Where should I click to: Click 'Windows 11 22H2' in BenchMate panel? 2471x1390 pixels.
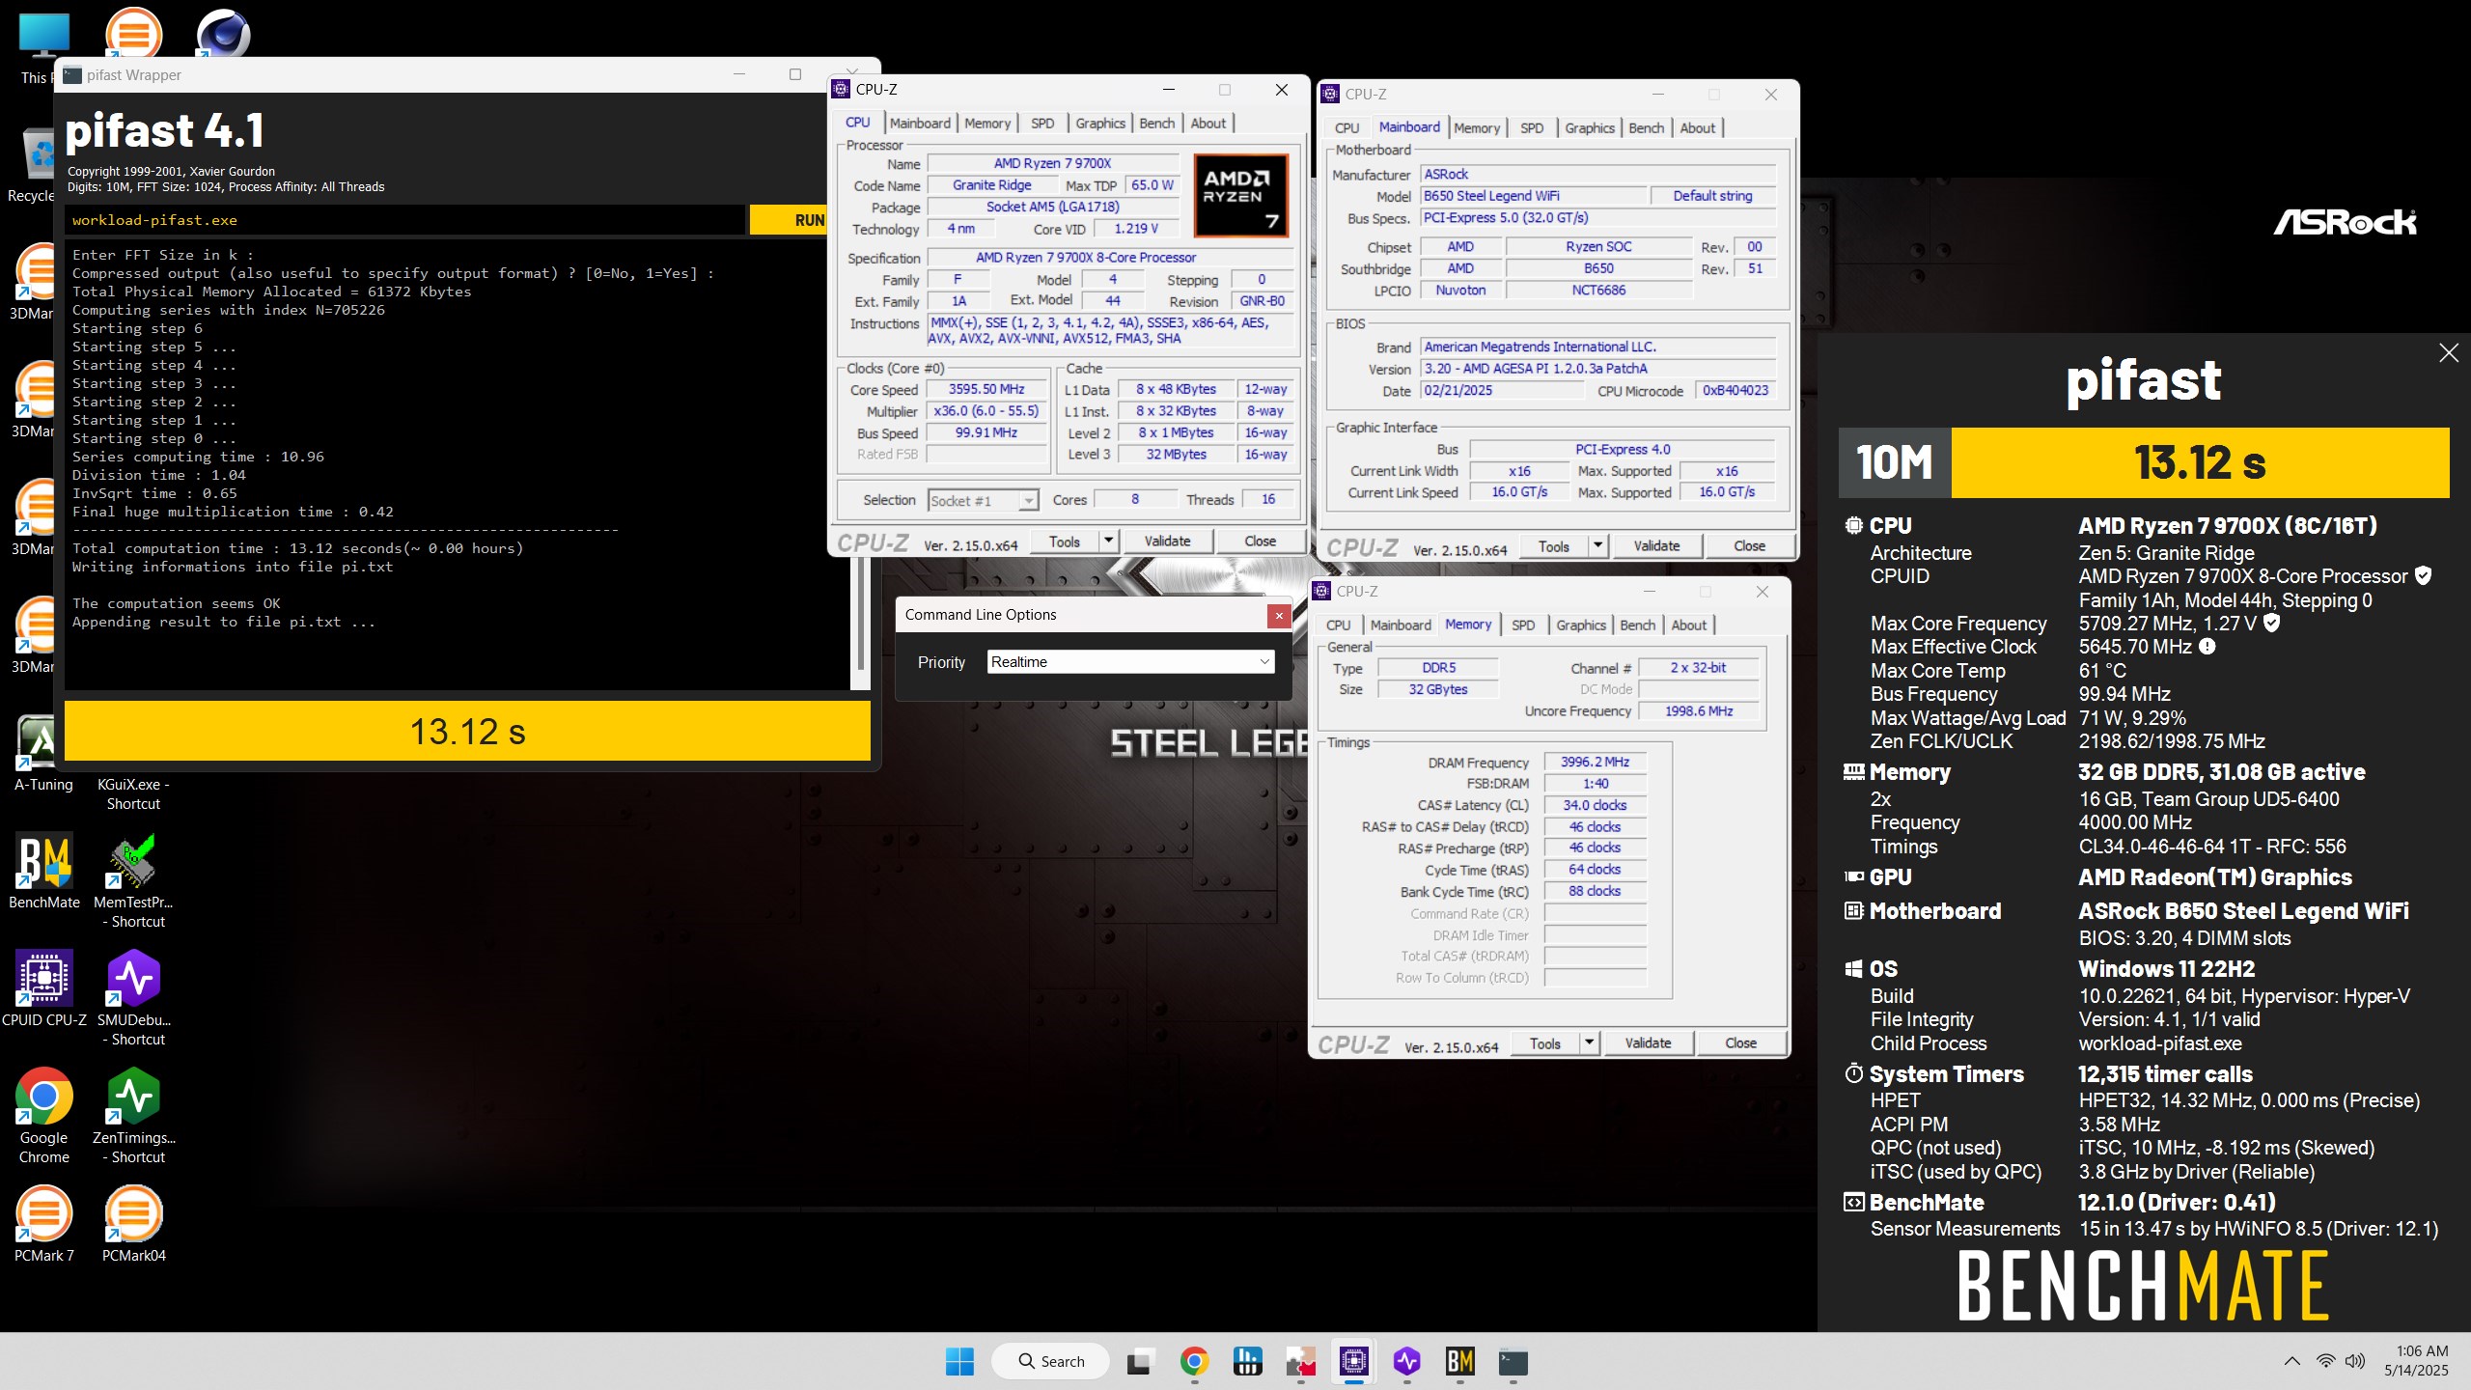coord(2167,968)
